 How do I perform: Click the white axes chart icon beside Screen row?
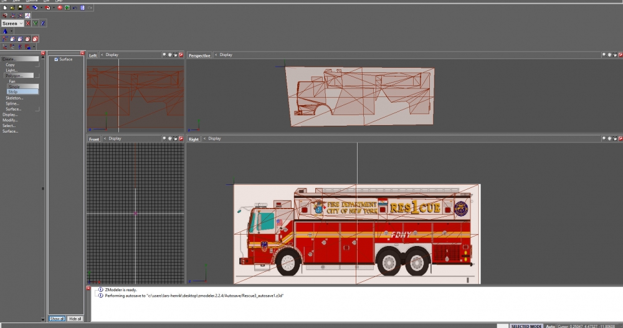28,16
